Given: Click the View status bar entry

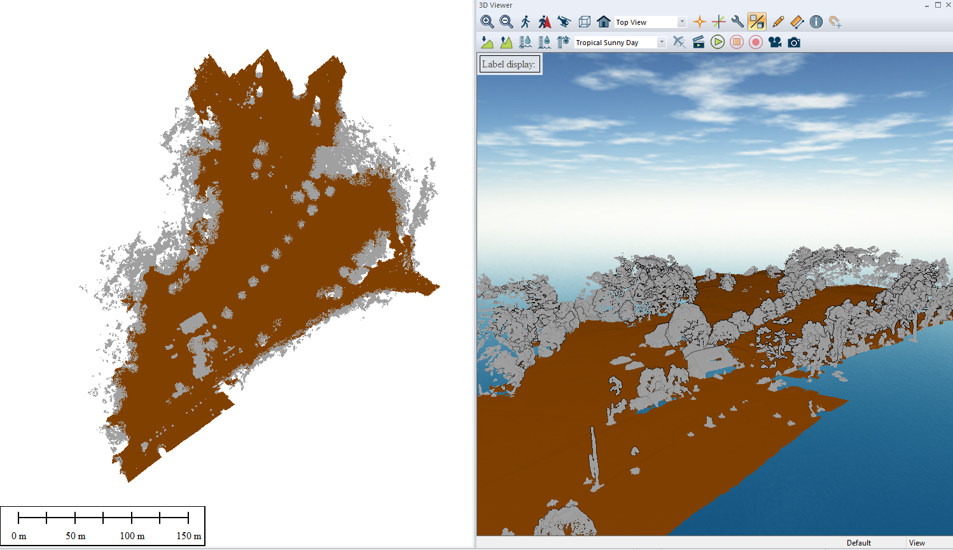Looking at the screenshot, I should pos(917,543).
